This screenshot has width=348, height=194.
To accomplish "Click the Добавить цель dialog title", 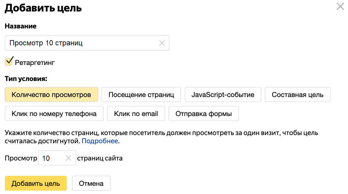I will pyautogui.click(x=43, y=8).
